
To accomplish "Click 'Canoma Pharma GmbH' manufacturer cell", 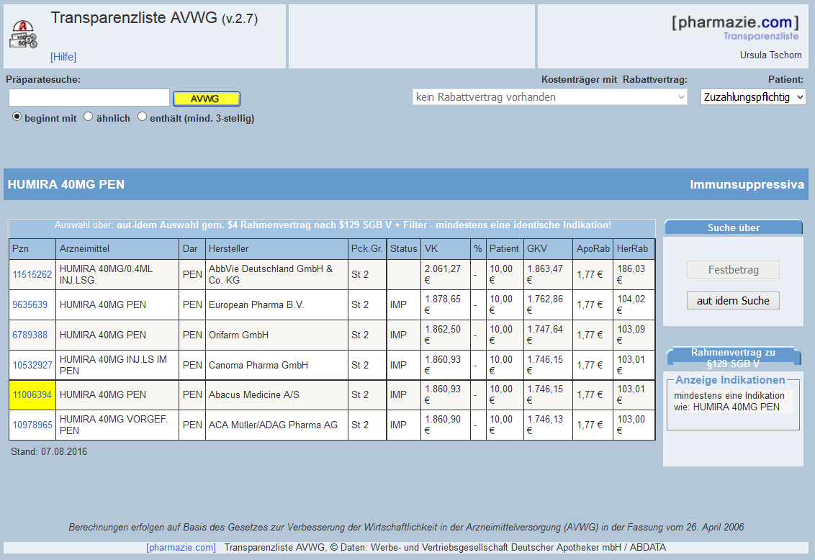I will click(276, 365).
